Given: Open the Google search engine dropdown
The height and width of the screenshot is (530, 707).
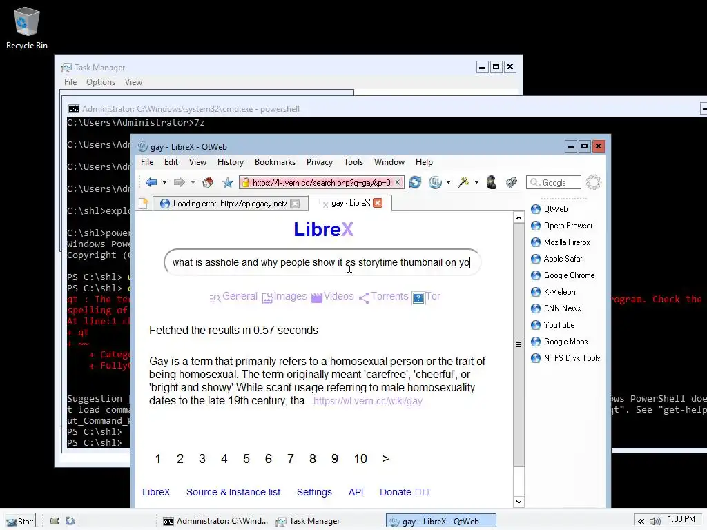Looking at the screenshot, I should 535,182.
